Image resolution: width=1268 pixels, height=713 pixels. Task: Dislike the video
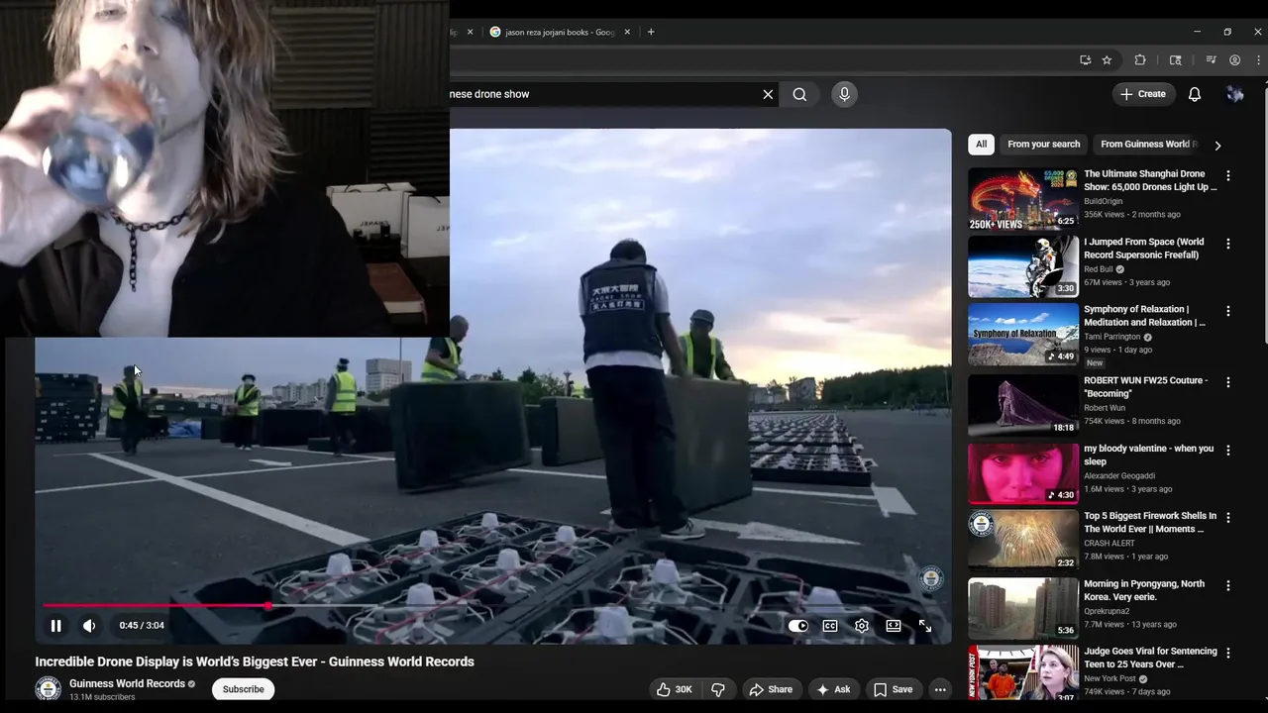point(718,689)
